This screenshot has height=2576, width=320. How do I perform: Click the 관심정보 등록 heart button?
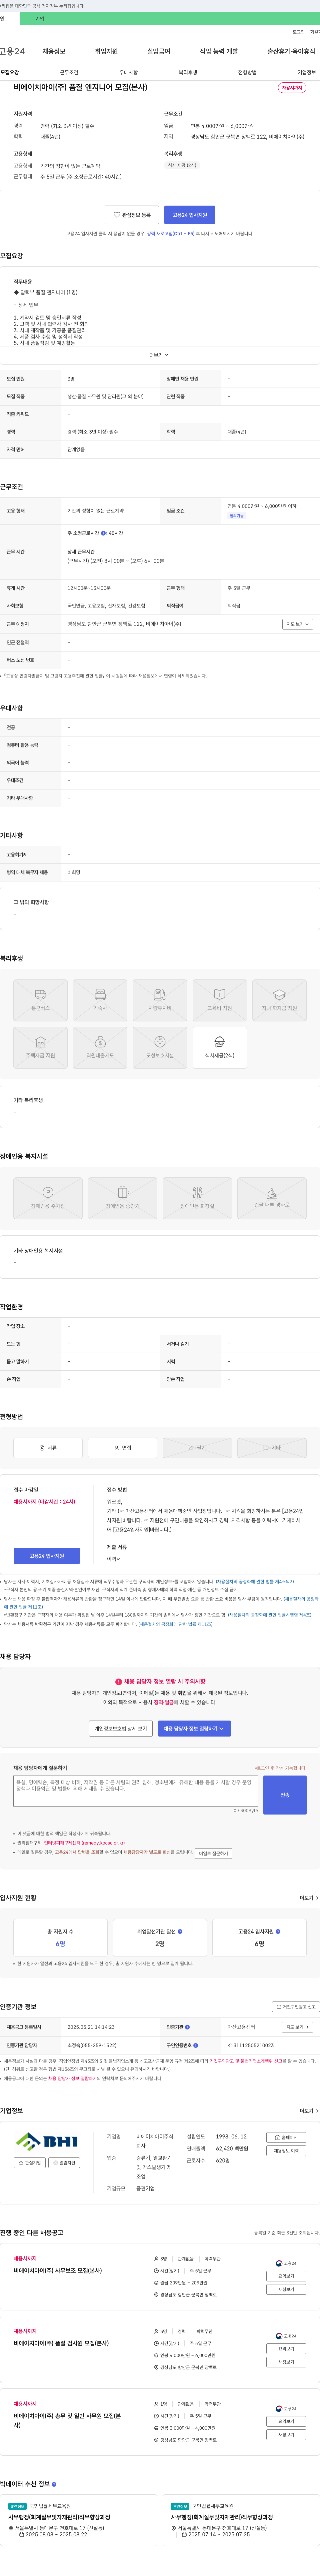[x=132, y=215]
